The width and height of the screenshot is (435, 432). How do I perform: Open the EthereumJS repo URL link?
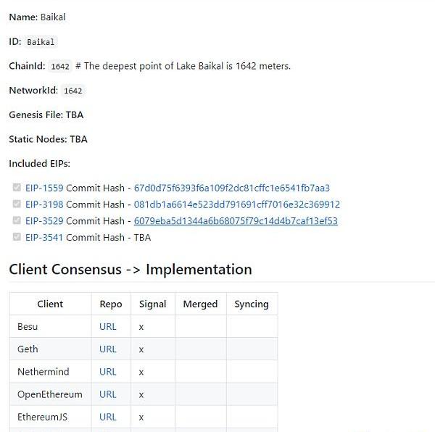click(107, 417)
